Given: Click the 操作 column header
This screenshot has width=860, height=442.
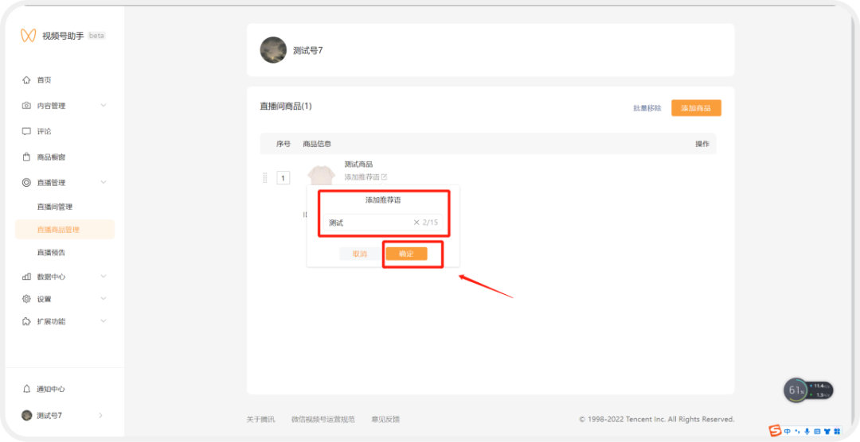Looking at the screenshot, I should pyautogui.click(x=702, y=144).
